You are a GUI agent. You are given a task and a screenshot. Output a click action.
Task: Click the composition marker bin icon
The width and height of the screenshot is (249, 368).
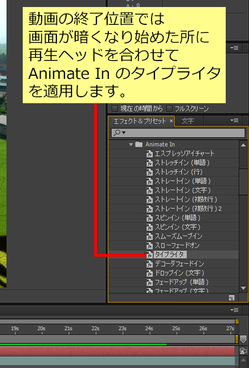243,339
